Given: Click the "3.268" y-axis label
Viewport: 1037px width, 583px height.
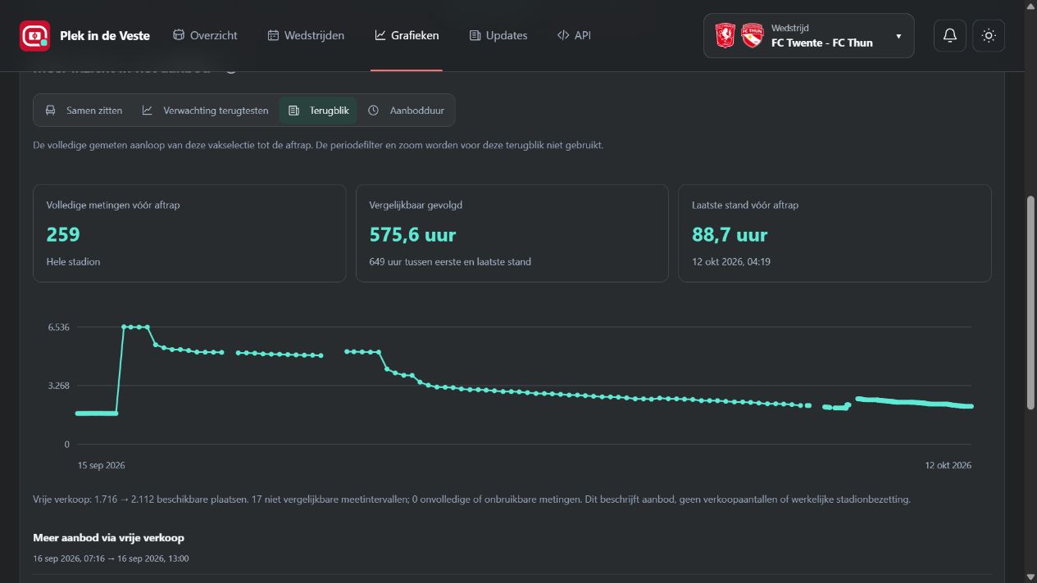Looking at the screenshot, I should point(59,386).
